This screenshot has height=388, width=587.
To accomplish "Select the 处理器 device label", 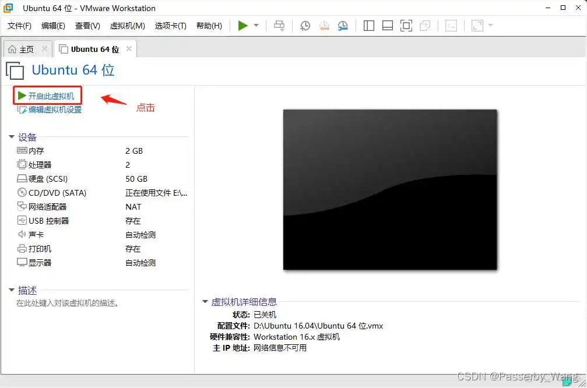I will click(40, 165).
